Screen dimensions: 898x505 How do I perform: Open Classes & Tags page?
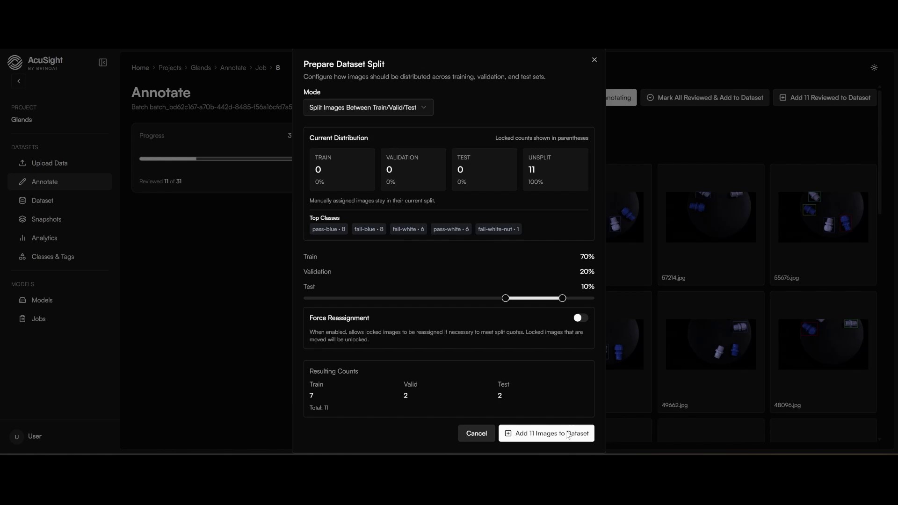tap(60, 257)
